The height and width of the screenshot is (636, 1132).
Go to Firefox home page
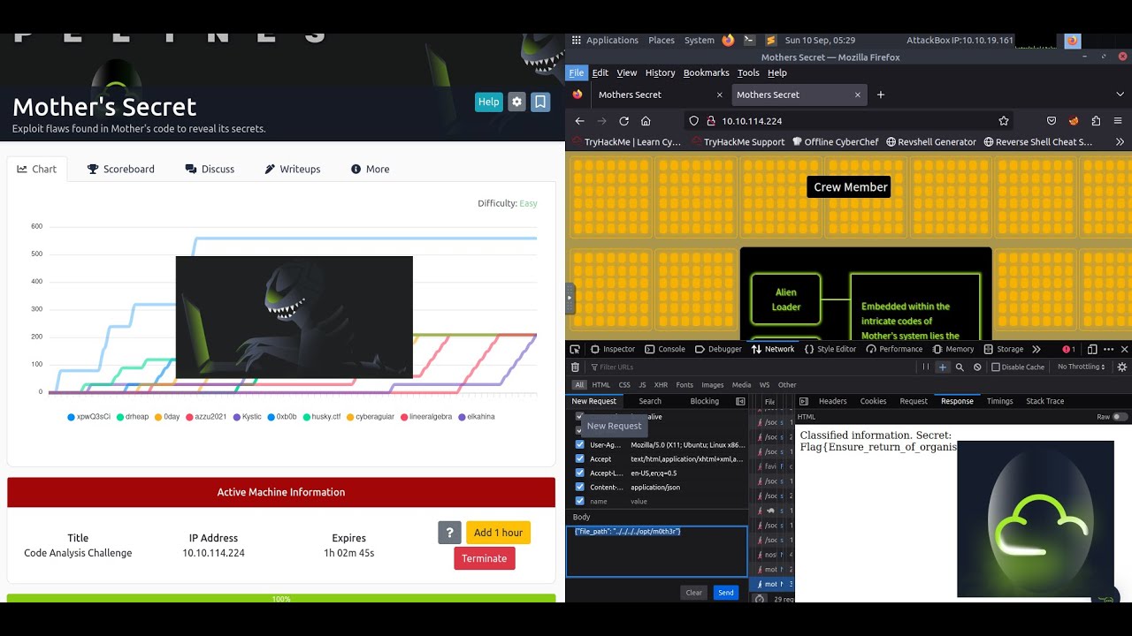[x=646, y=121]
